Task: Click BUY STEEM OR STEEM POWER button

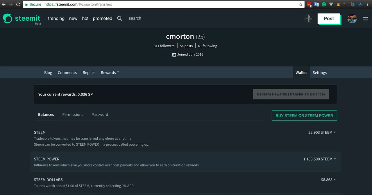Action: tap(304, 115)
